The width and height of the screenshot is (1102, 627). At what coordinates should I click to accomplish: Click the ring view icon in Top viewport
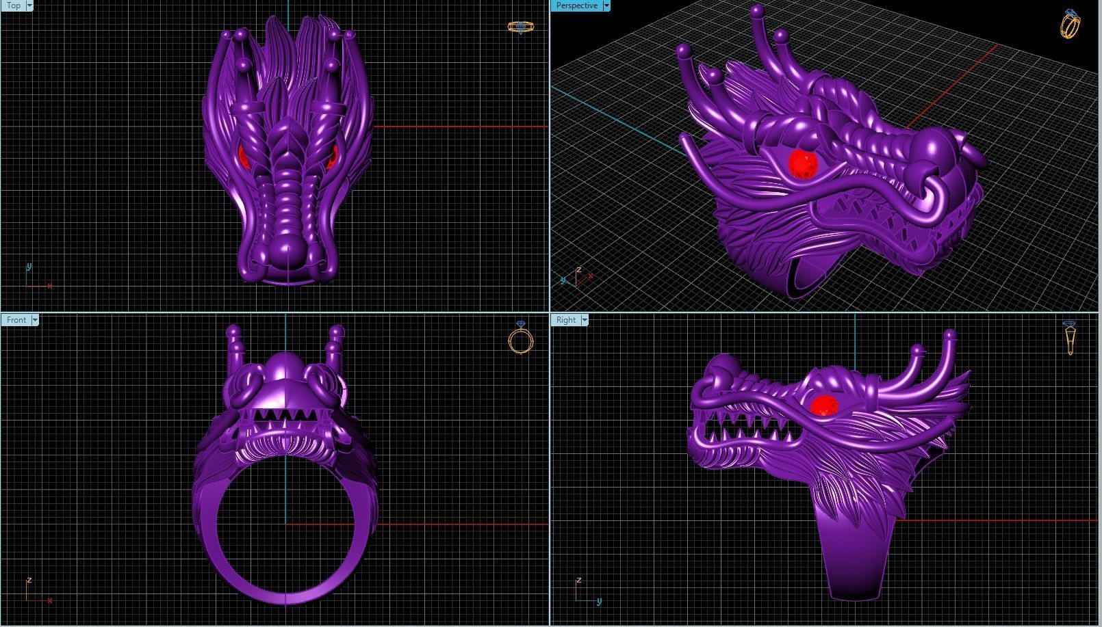520,27
